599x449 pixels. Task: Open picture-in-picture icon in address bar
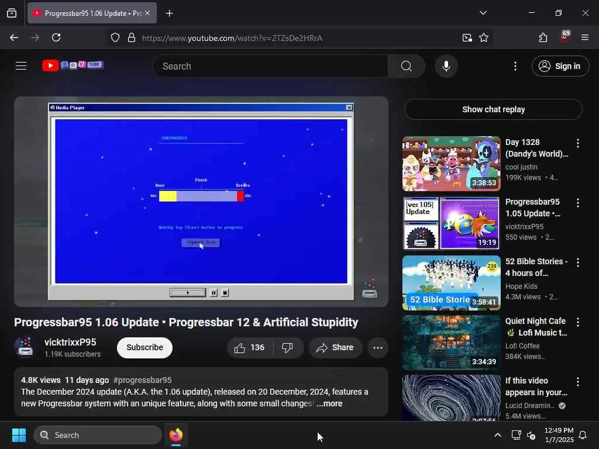click(x=467, y=38)
